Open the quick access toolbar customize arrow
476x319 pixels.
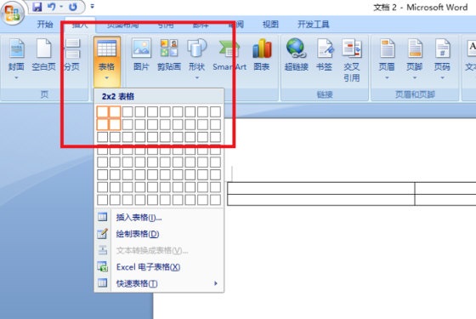(x=93, y=6)
